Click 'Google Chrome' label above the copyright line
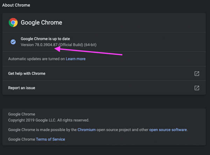 (x=22, y=114)
